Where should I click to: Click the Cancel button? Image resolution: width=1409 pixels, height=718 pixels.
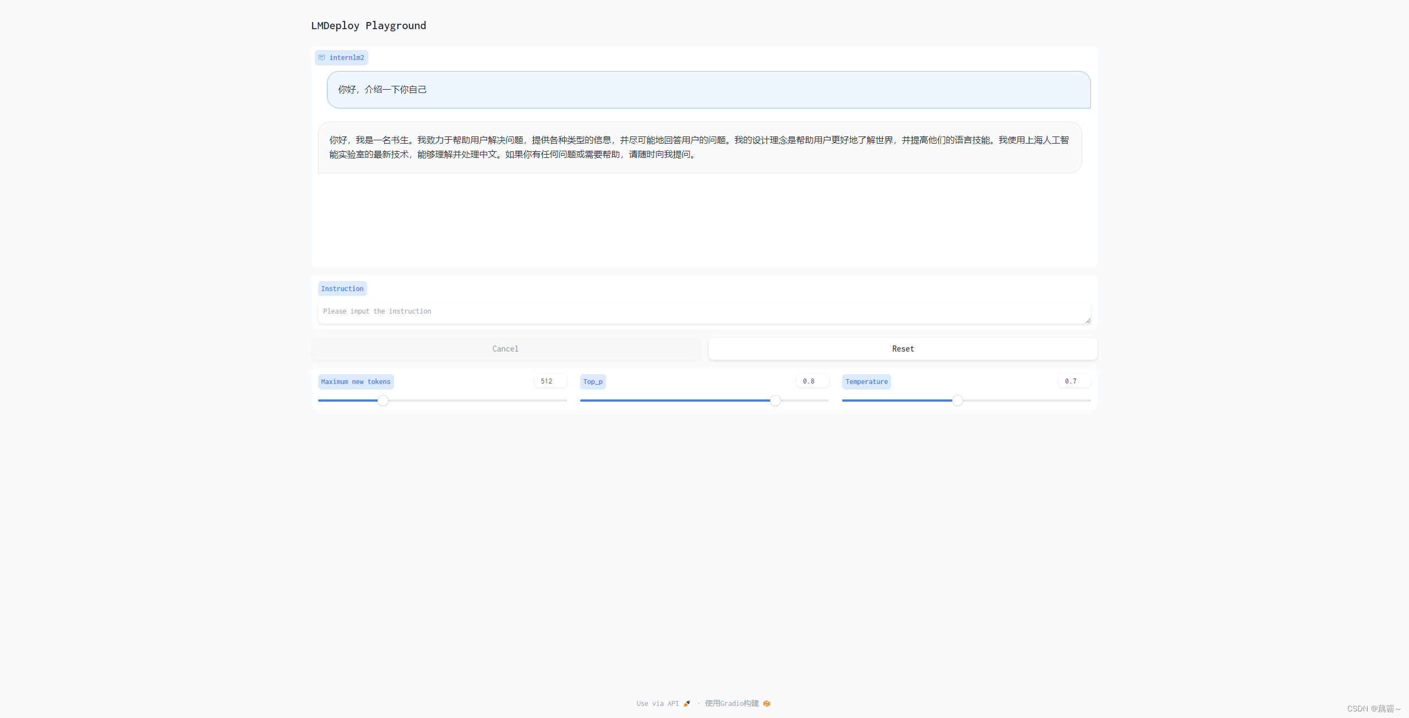point(506,349)
